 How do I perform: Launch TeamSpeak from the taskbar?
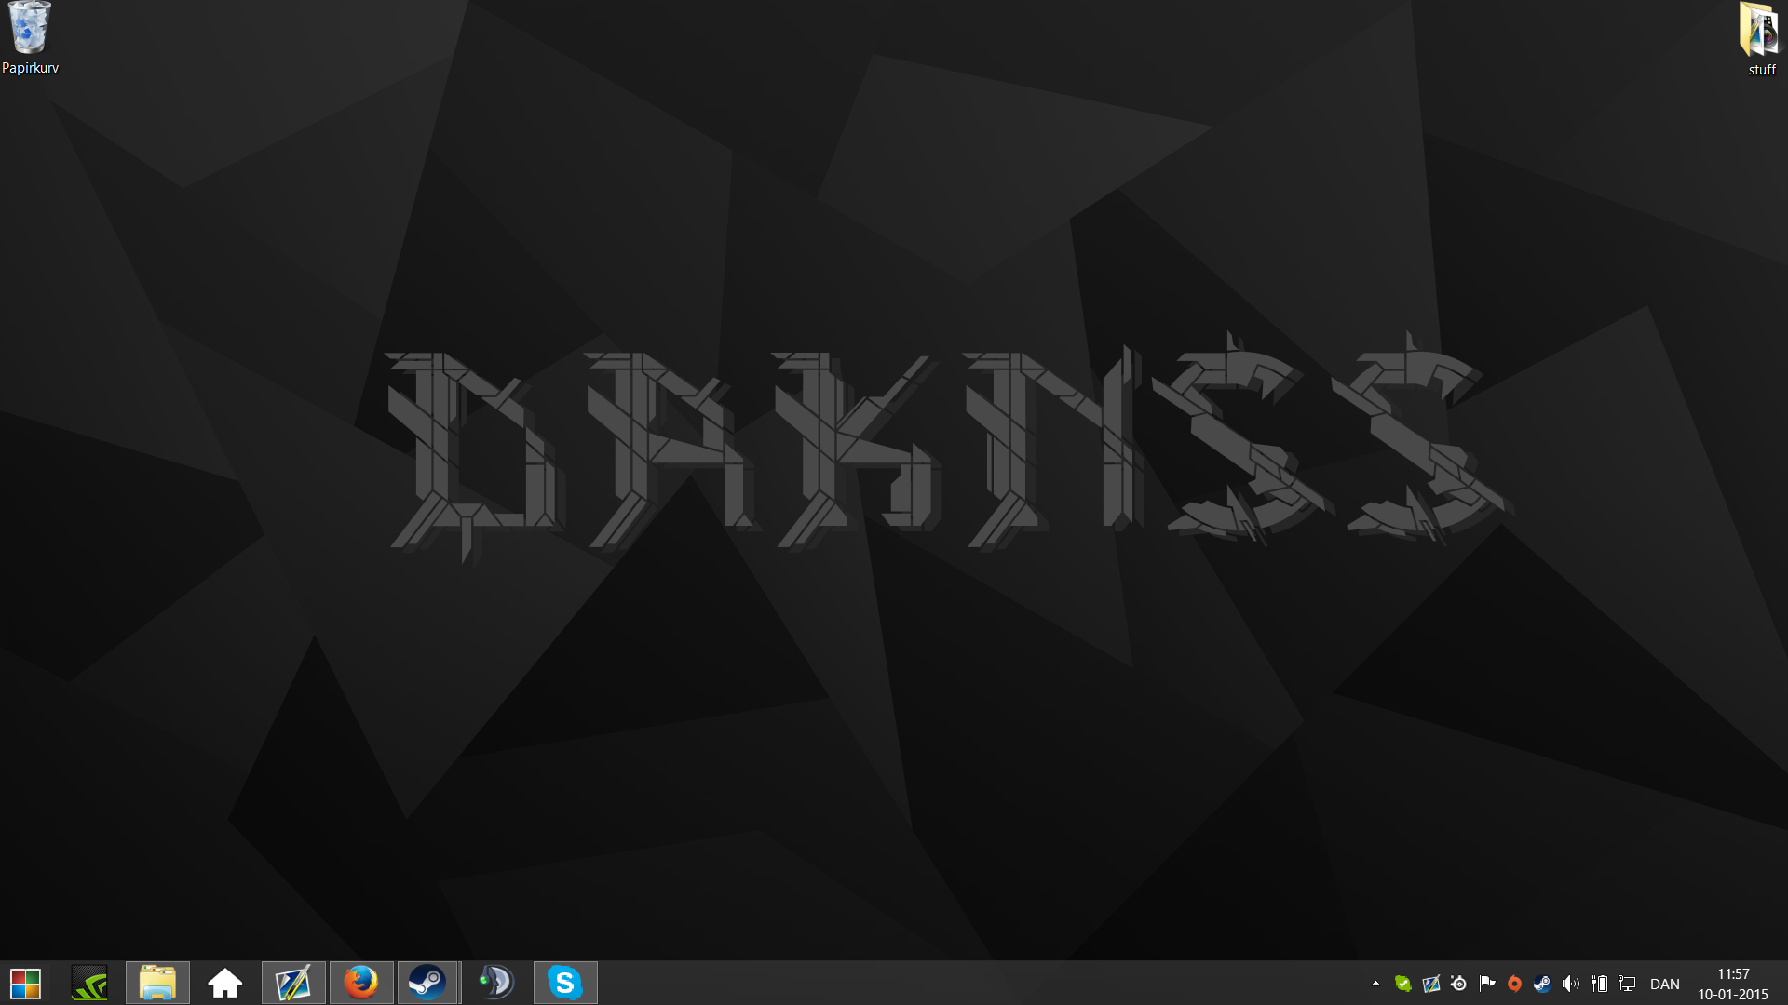pos(496,983)
